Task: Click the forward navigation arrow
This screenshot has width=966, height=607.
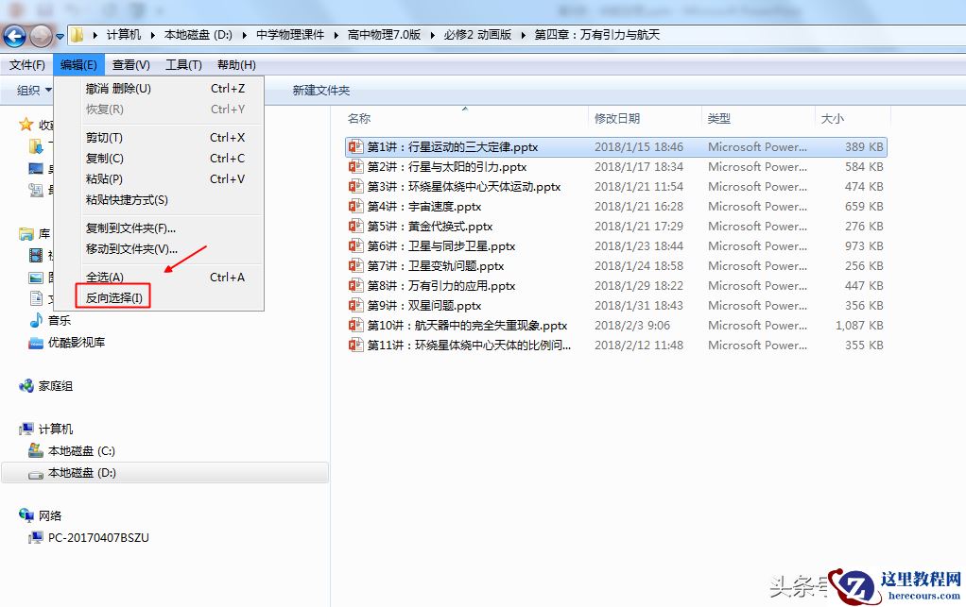Action: click(x=40, y=34)
